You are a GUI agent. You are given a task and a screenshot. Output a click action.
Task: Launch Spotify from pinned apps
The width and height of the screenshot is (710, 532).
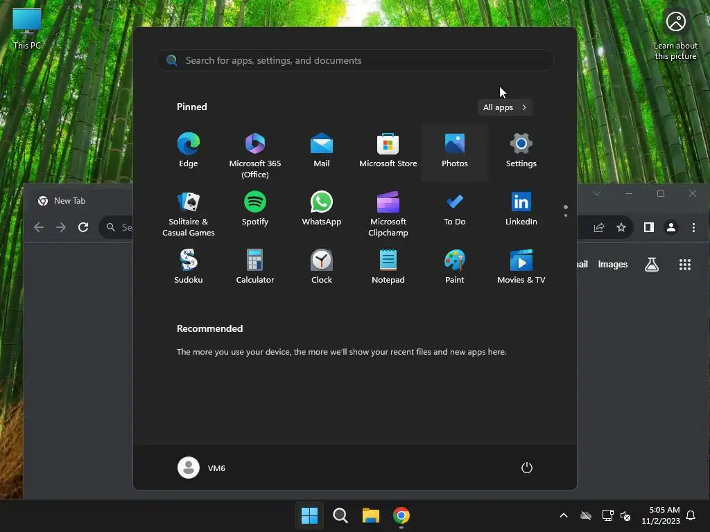255,209
